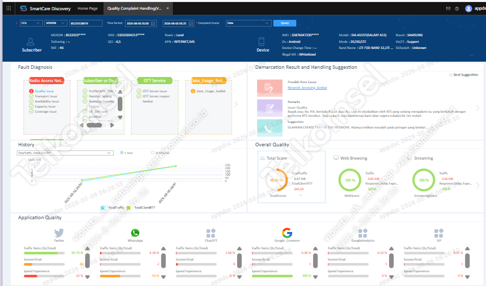Show next Overall Quality cards arrow
Screen dimensions: 486x286
click(478, 185)
